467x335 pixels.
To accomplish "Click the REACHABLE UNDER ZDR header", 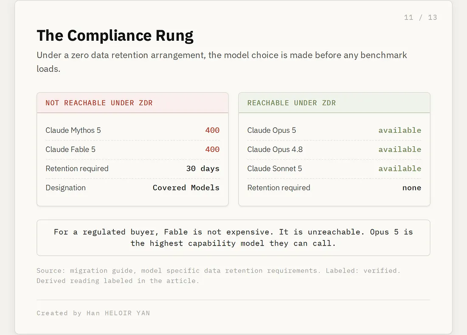I will coord(291,103).
